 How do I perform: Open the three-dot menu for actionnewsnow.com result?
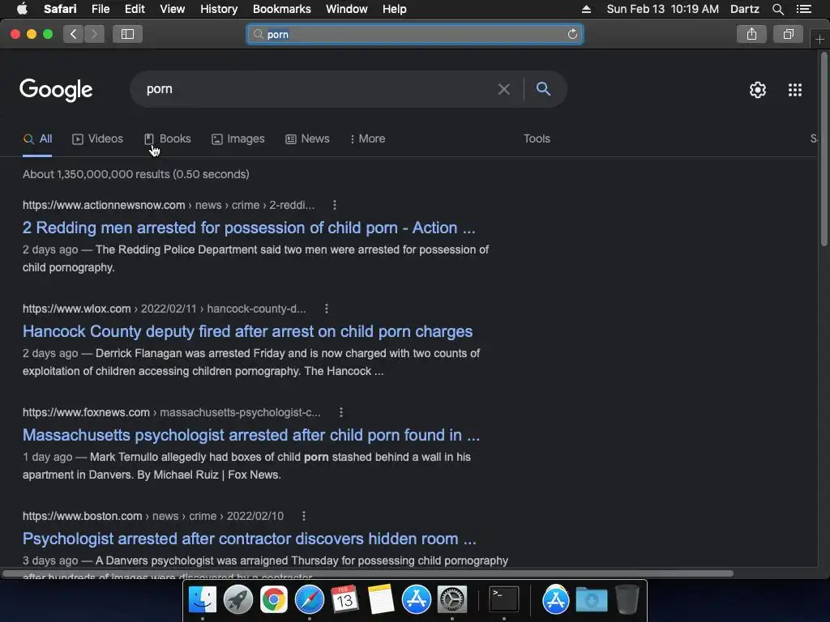(334, 205)
